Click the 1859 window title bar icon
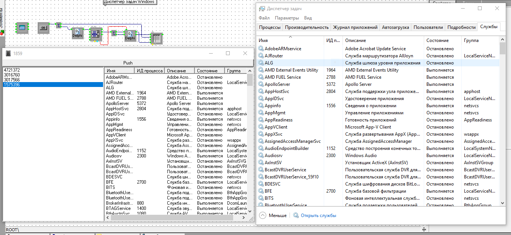Screen dimensions: 511x235 point(8,53)
